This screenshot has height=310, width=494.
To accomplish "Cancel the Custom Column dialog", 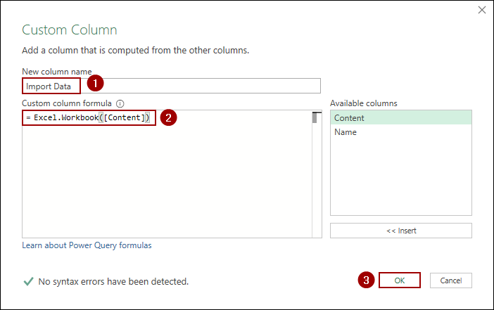I will point(450,280).
